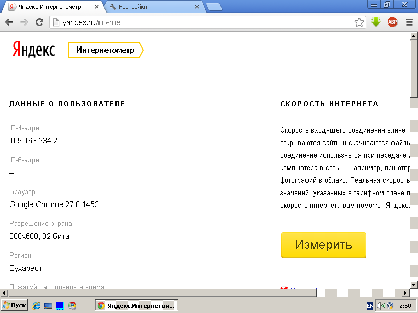Click the horizontal scrollbar left arrow
This screenshot has width=418, height=313.
(4, 293)
